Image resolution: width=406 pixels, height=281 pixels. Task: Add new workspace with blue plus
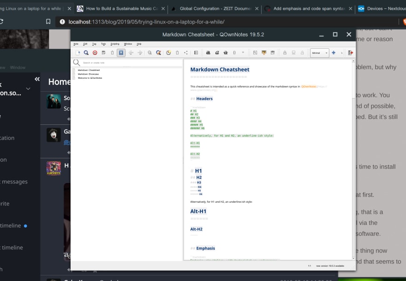tap(334, 53)
